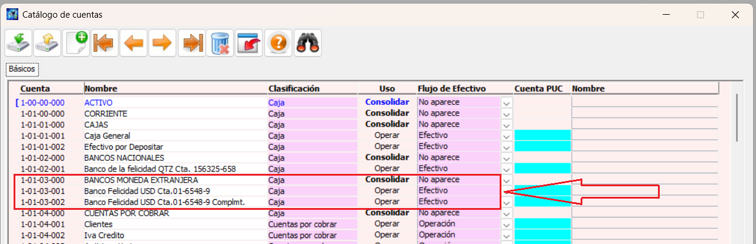Image resolution: width=756 pixels, height=244 pixels.
Task: Click the disk icon with yellow up arrow
Action: pos(47,43)
